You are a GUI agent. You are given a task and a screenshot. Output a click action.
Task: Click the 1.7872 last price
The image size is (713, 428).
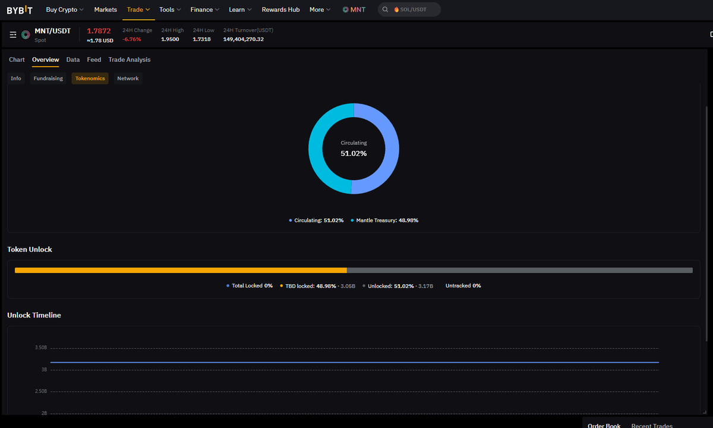99,31
